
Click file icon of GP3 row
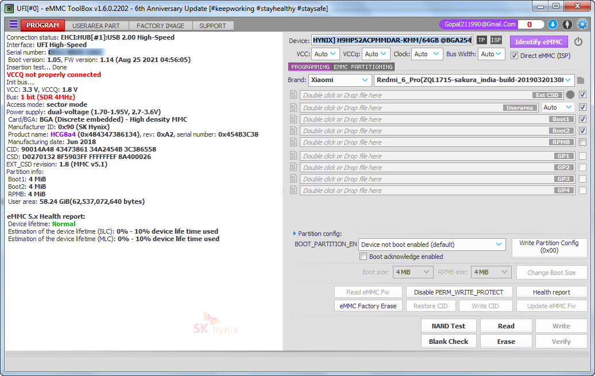[293, 179]
